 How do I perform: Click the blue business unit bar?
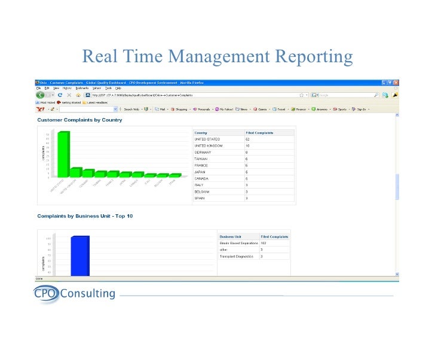tap(80, 256)
